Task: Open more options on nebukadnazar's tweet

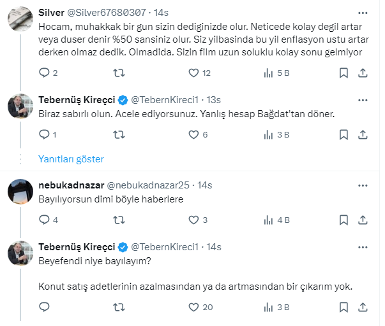Action: [x=363, y=185]
